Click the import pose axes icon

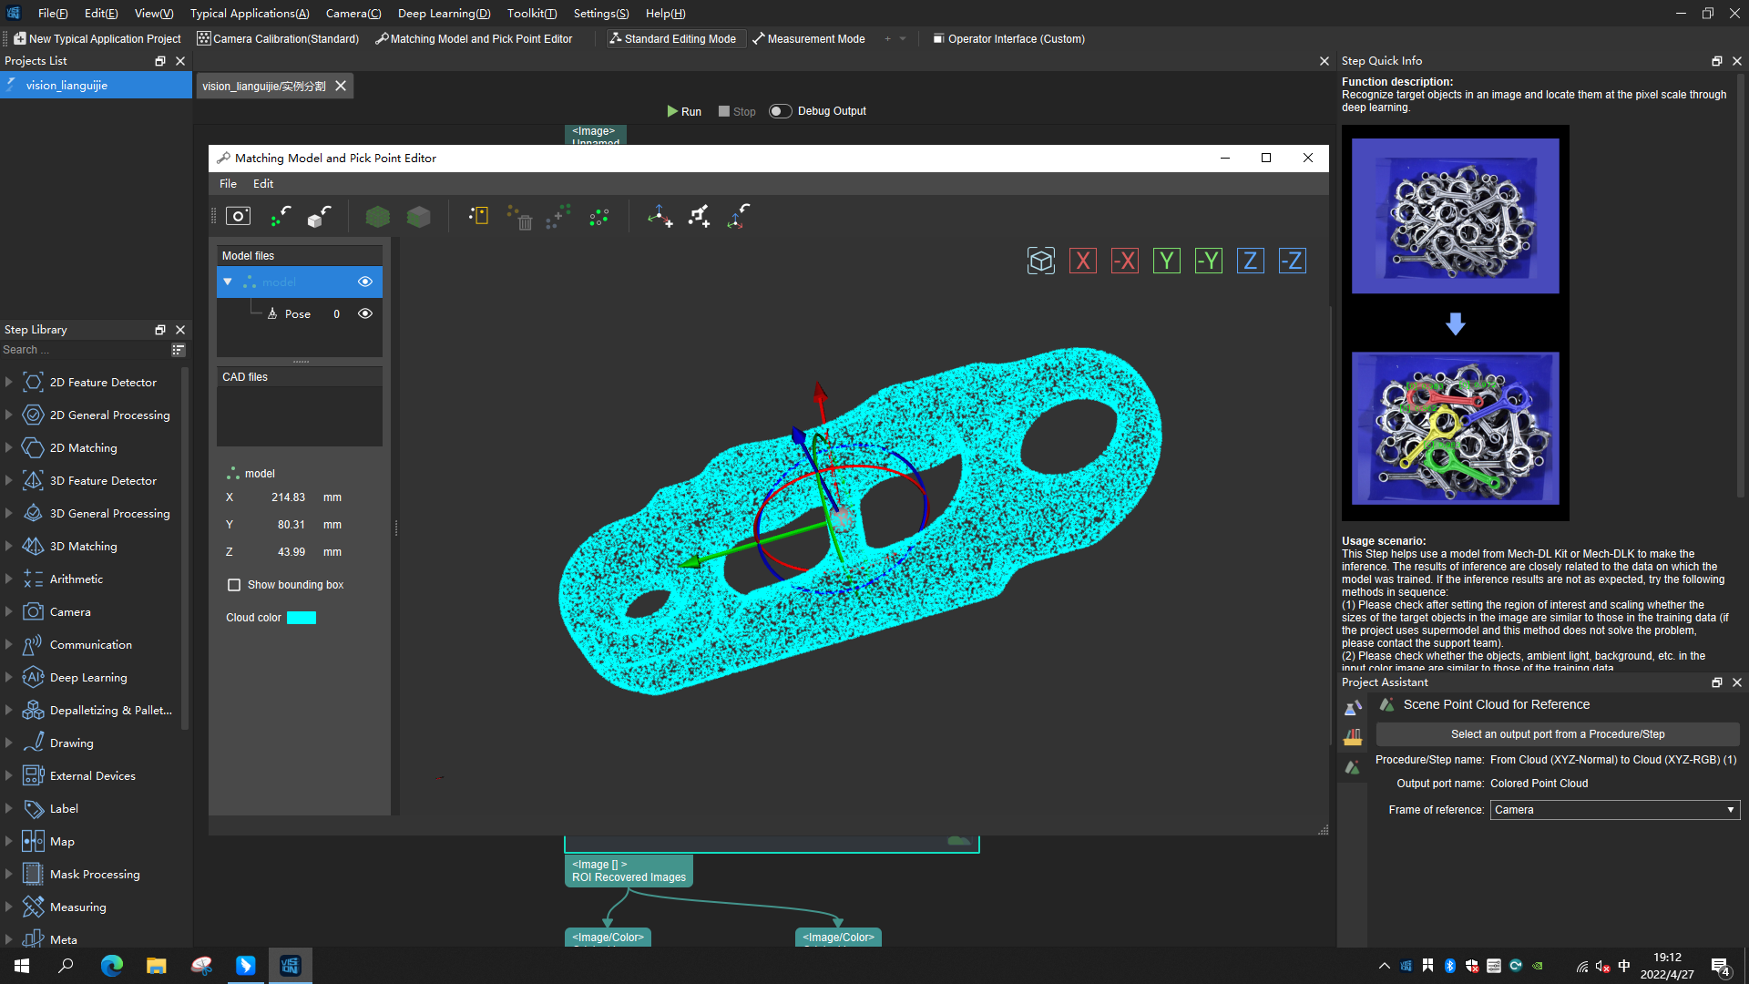click(739, 216)
